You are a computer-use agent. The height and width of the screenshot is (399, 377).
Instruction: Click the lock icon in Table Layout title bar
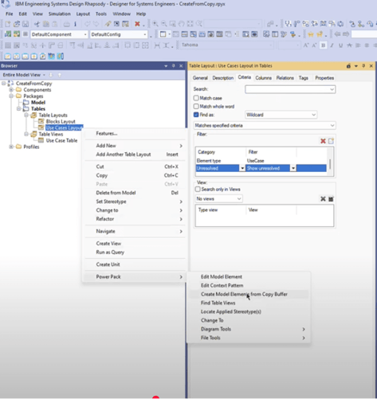[348, 66]
